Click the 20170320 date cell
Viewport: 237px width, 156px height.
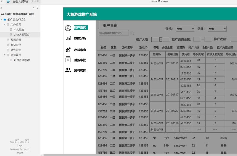pyautogui.click(x=172, y=111)
